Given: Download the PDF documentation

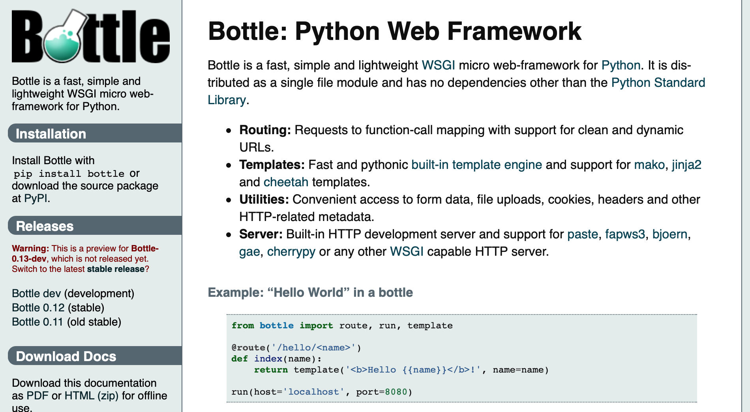Looking at the screenshot, I should pos(37,396).
